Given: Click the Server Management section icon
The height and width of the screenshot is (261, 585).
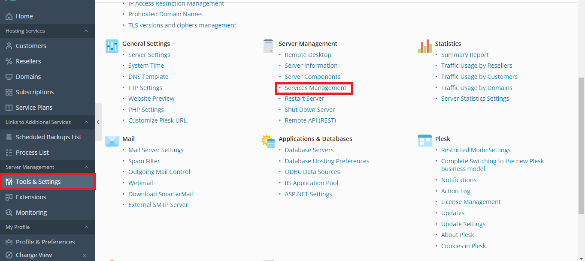Looking at the screenshot, I should click(x=268, y=46).
